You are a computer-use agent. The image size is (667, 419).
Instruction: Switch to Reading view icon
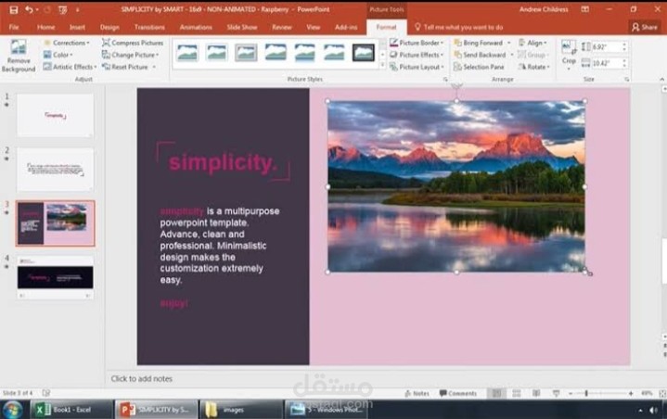(536, 393)
